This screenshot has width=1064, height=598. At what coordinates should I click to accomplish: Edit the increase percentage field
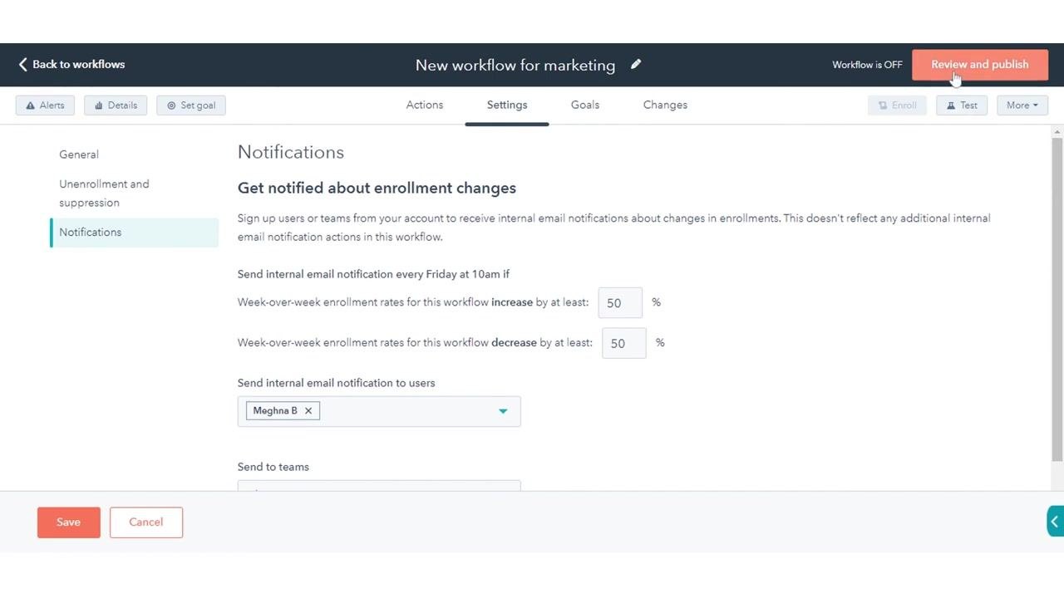coord(620,303)
